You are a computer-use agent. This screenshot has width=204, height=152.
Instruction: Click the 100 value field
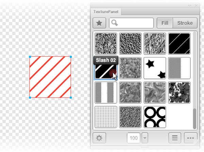[x=134, y=138]
